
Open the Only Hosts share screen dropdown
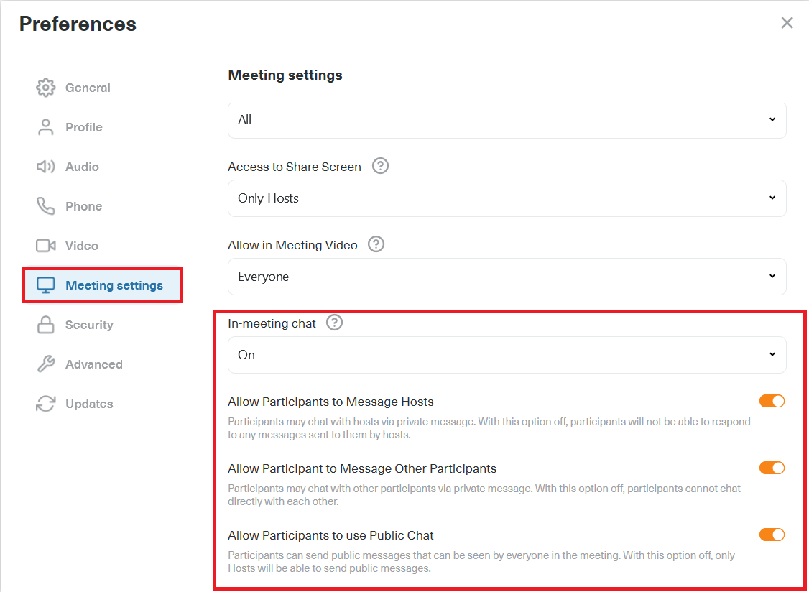507,198
